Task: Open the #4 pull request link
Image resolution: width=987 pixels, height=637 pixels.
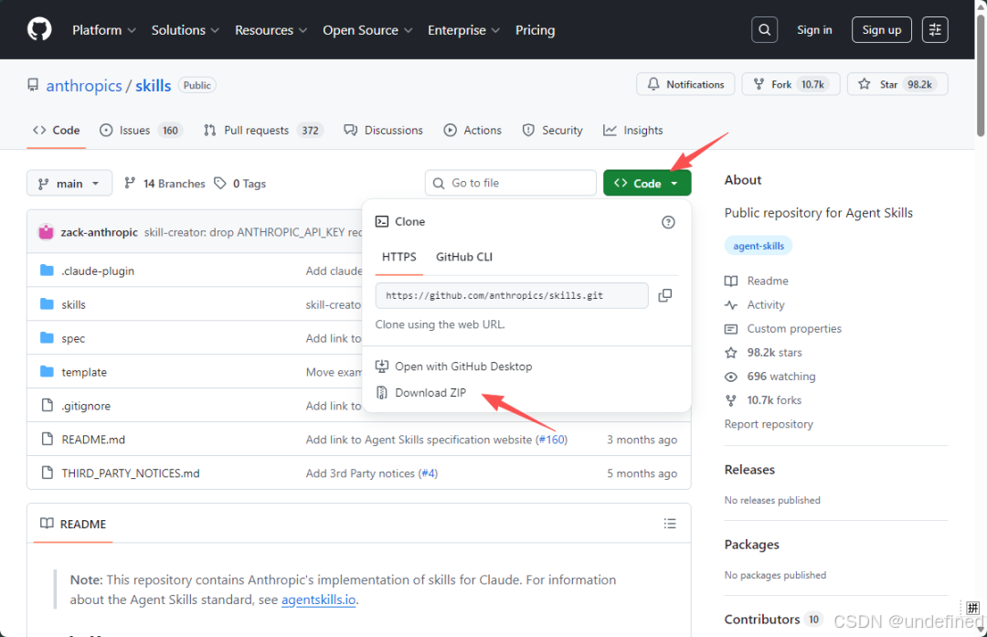Action: coord(428,473)
